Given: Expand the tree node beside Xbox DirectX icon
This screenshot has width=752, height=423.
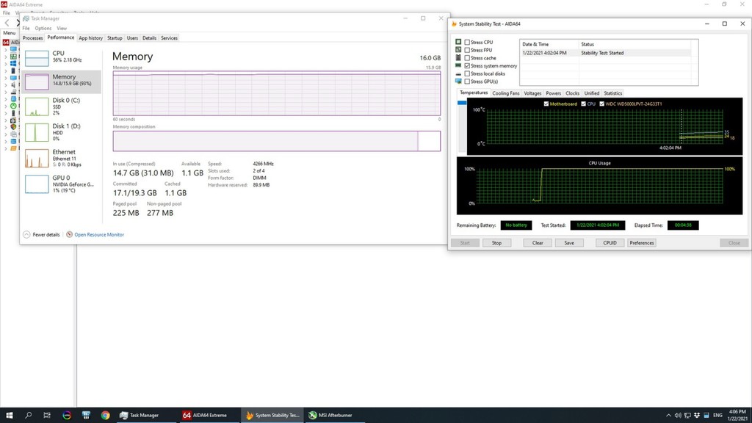Looking at the screenshot, I should 6,106.
